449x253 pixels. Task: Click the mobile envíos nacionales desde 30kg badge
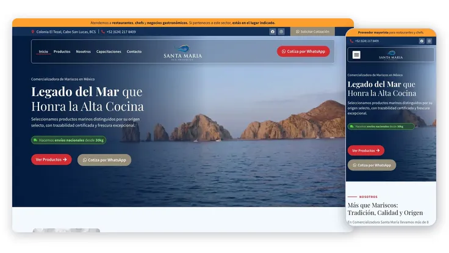[x=381, y=127]
